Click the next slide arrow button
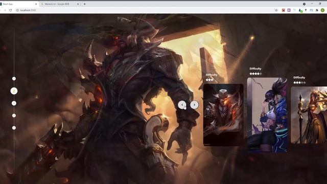This screenshot has width=327, height=184. point(194,105)
